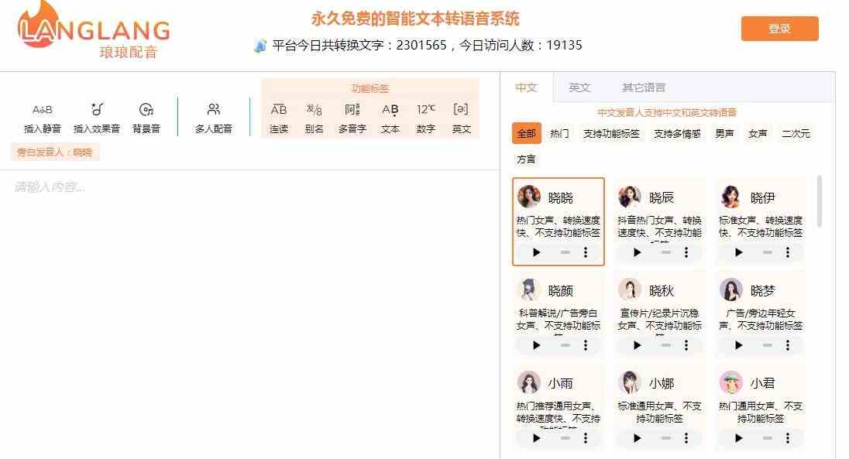Viewport: 849px width, 459px height.
Task: Open more options for 晓伊 voice
Action: coord(787,252)
